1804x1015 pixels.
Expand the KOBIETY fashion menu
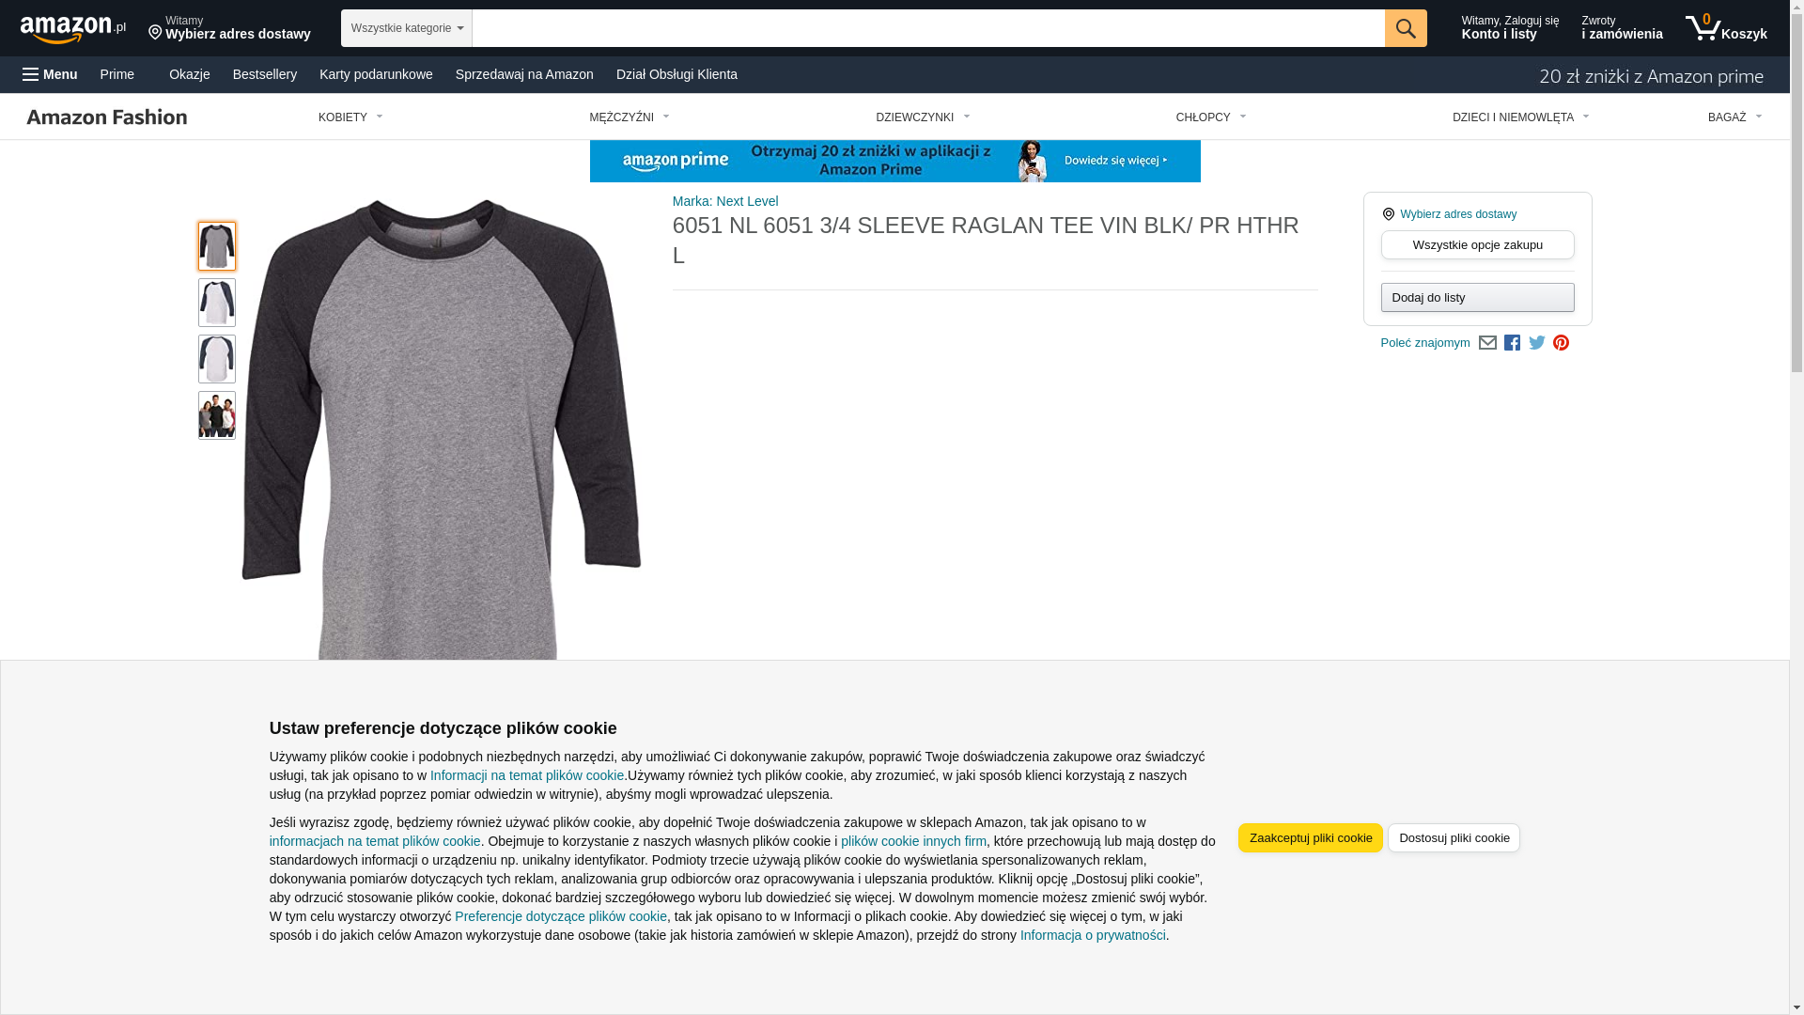350,117
